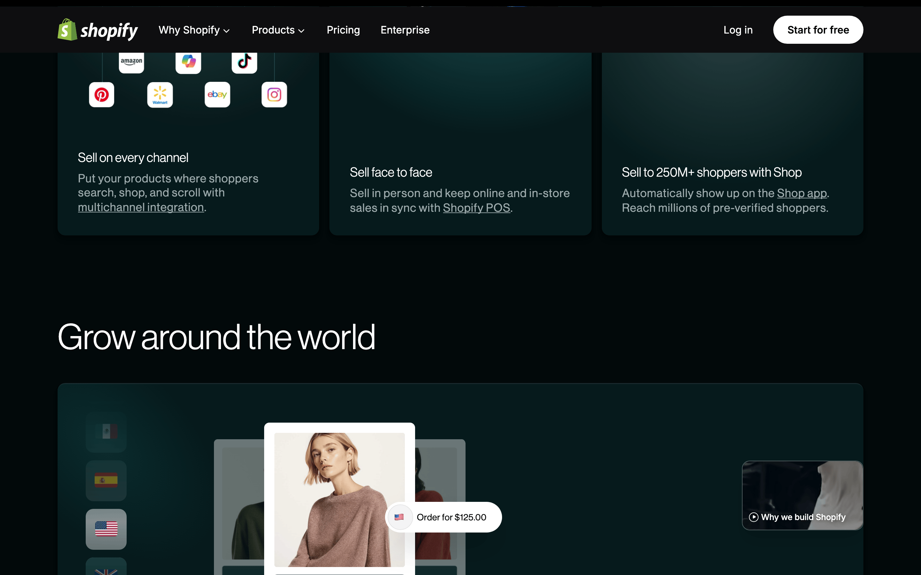Expand the Why Shopify menu

[194, 30]
